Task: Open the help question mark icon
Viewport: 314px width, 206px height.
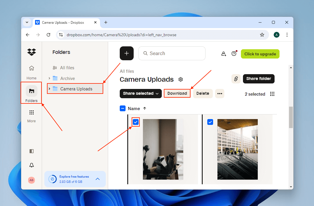Action: (234, 54)
